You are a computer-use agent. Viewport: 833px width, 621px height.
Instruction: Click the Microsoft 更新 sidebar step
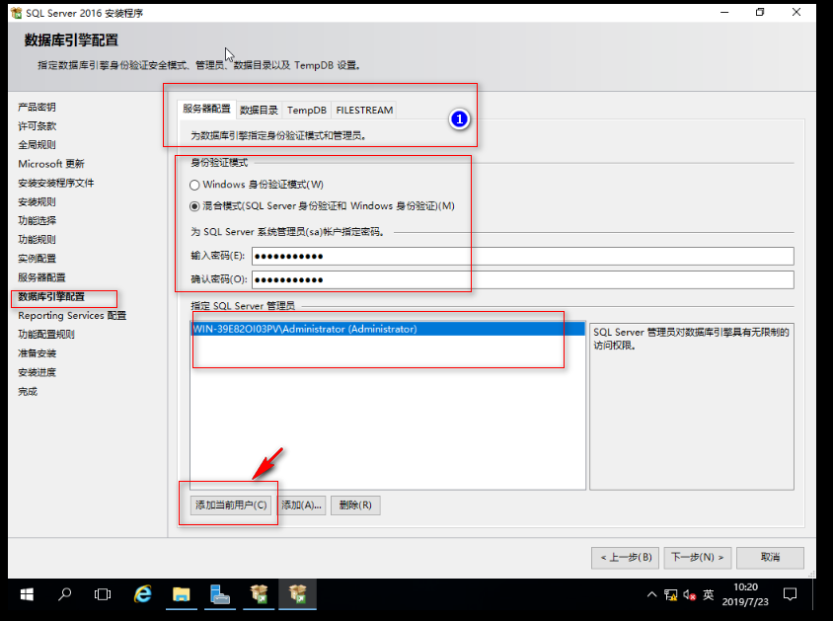click(51, 164)
